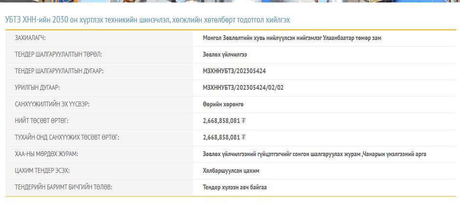Click the ТЕНДЕР ШАЛГАРУУЛАЛТЫН ТӨРӨЛ label
The image size is (460, 205).
[58, 54]
